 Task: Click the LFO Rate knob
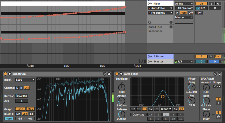click(206, 101)
